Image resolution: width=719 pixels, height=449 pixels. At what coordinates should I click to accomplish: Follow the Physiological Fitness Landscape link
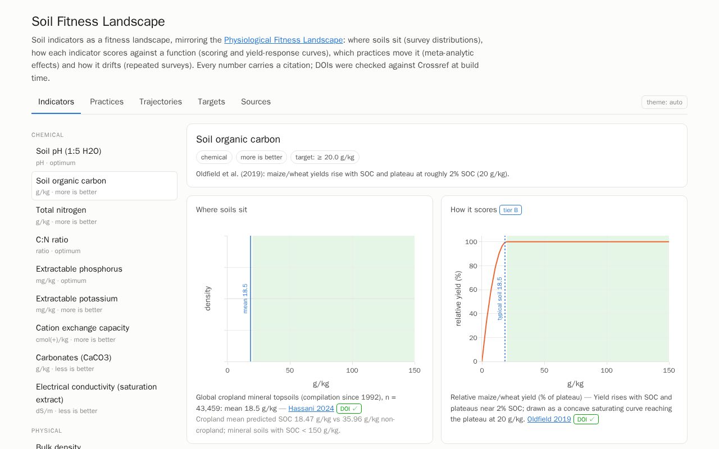coord(284,40)
